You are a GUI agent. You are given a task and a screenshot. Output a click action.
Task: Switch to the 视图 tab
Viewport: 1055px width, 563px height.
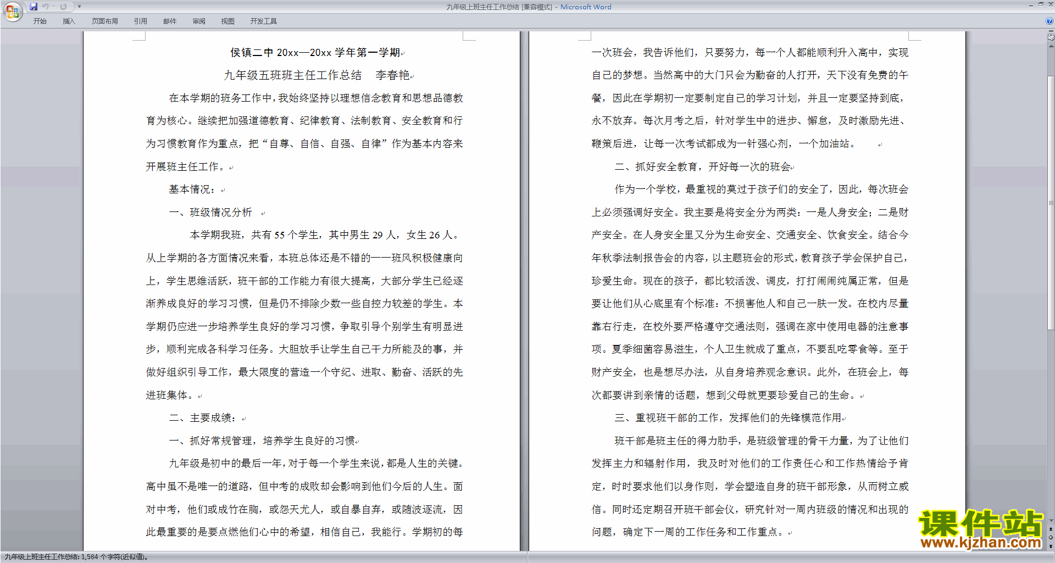point(227,21)
